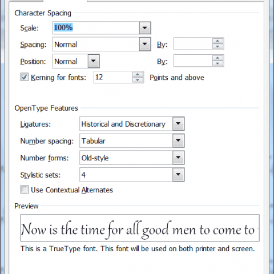Expand the Stylistic sets dropdown
Image resolution: width=274 pixels, height=274 pixels.
(178, 174)
